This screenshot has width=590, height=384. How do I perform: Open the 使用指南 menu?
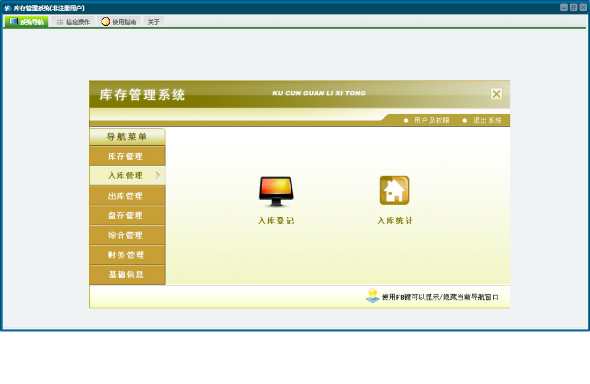point(119,22)
